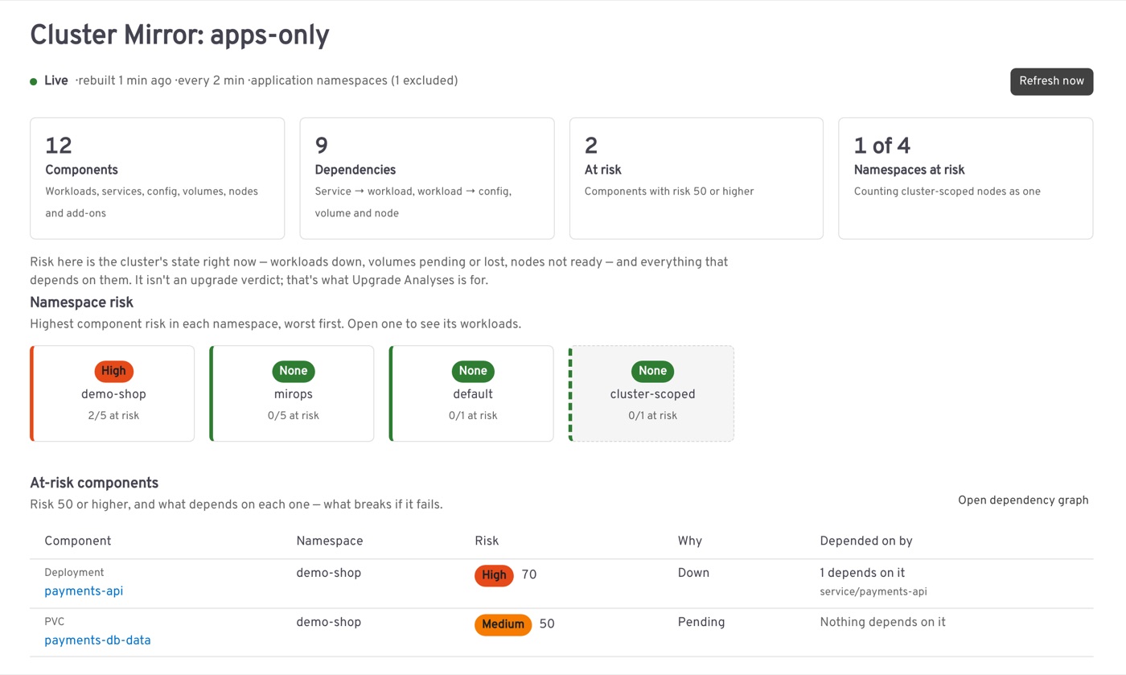Click the 'Nothing depends on it' text
Image resolution: width=1126 pixels, height=675 pixels.
click(x=883, y=623)
